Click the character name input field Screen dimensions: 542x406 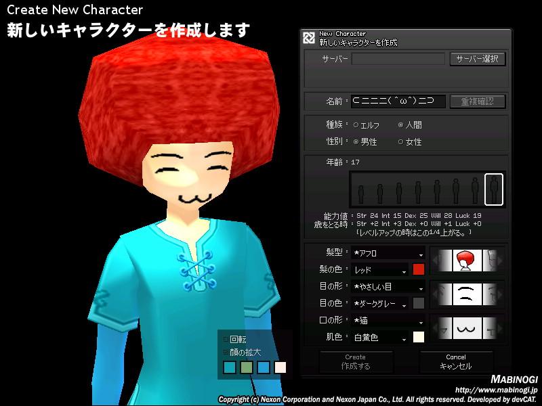point(398,101)
